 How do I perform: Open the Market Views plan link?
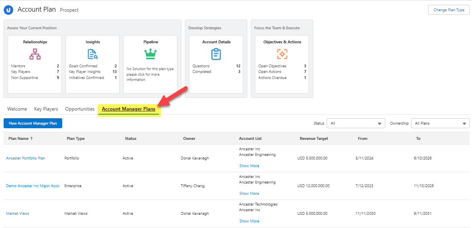18,214
